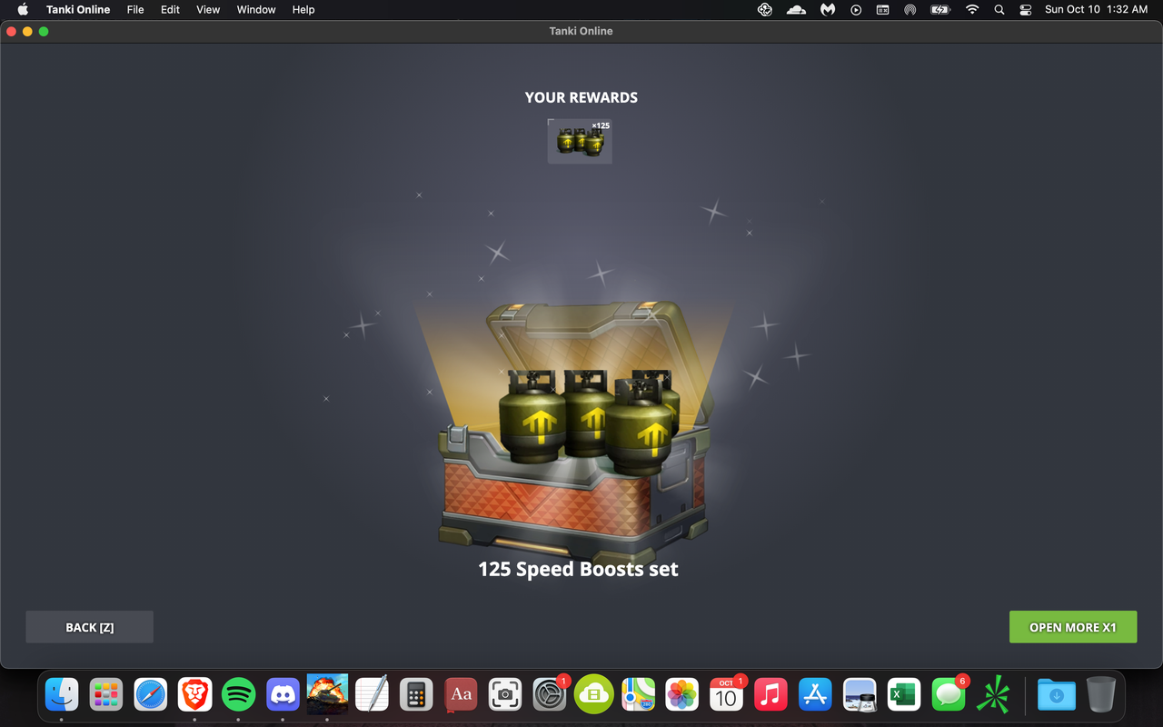Screen dimensions: 1163x727
Task: Open Launchpad in the Dock
Action: coord(106,695)
